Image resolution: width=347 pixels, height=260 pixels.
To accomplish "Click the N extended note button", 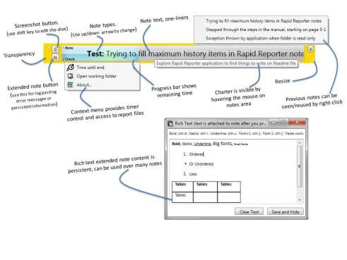I will tap(55, 58).
